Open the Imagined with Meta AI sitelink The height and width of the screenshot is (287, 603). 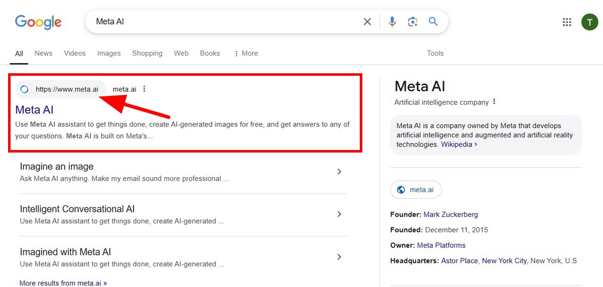[x=65, y=252]
